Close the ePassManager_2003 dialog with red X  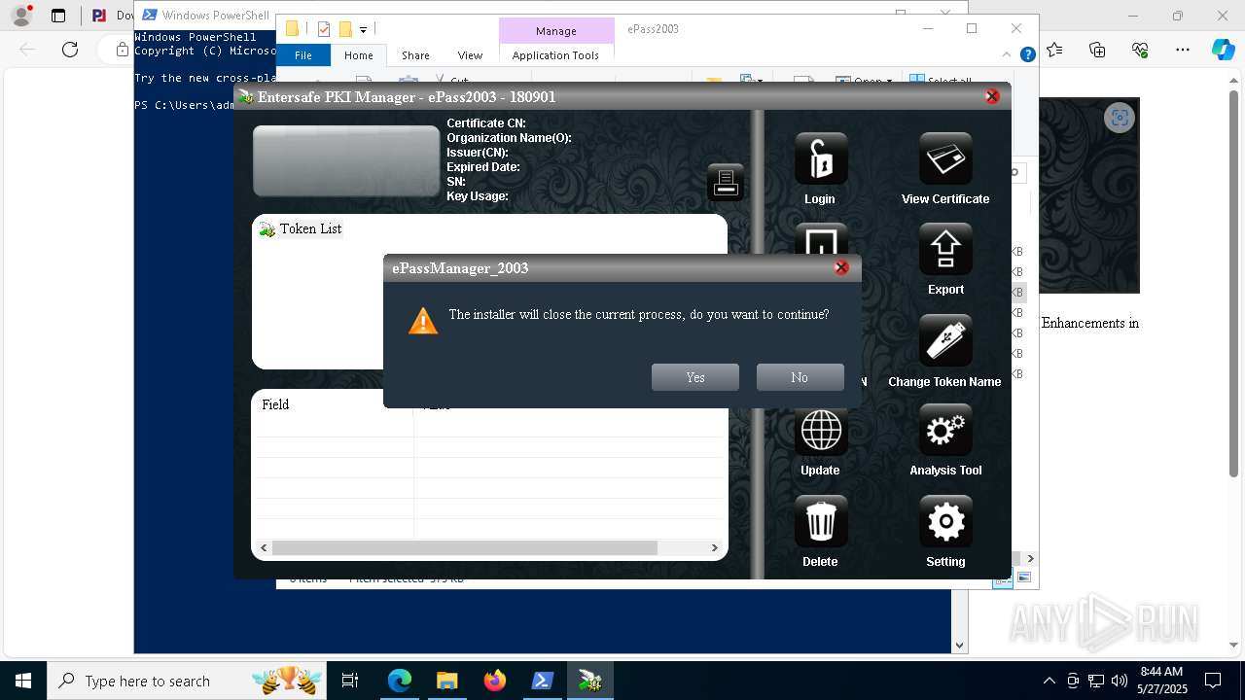pyautogui.click(x=841, y=267)
